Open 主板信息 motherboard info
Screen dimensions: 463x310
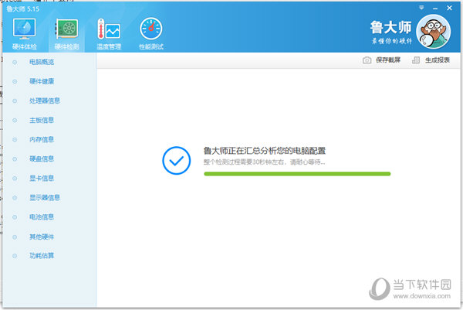click(x=42, y=120)
